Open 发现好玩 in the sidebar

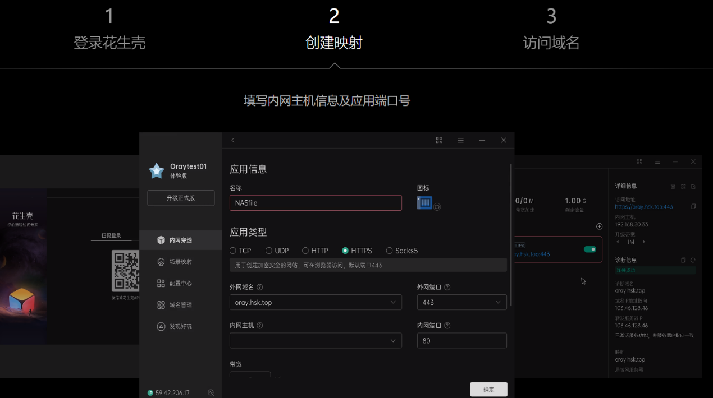[x=181, y=326]
